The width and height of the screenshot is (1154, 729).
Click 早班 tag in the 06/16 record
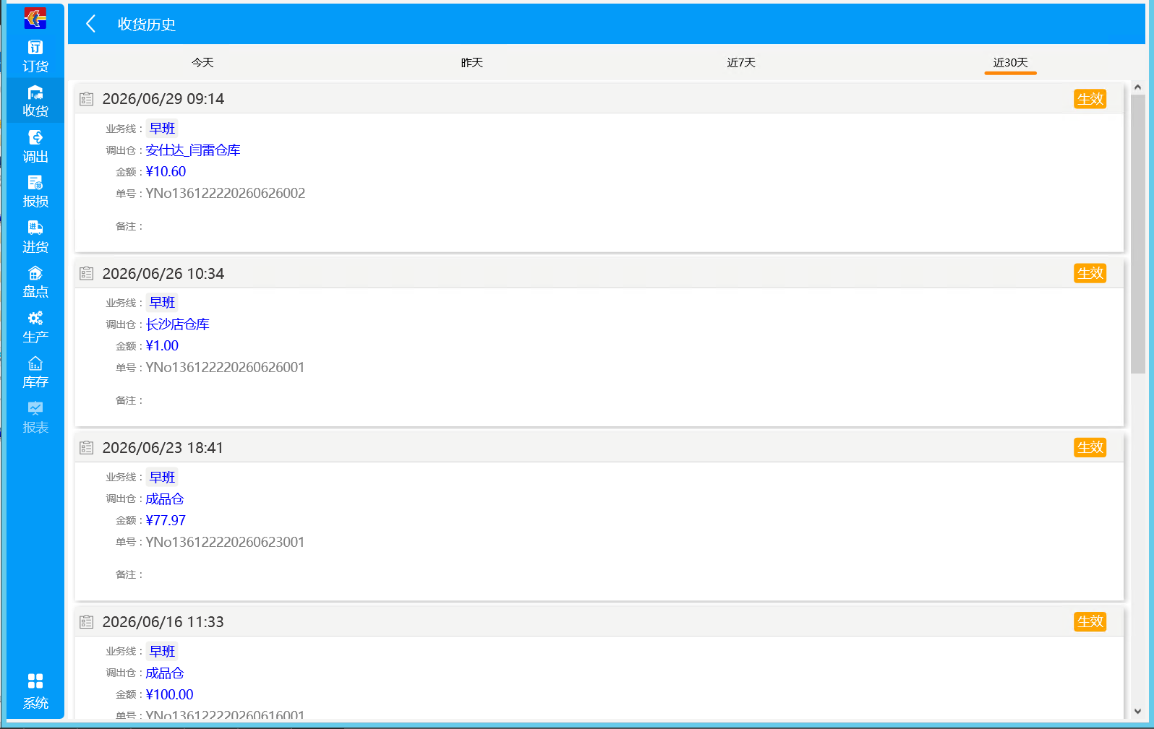162,651
